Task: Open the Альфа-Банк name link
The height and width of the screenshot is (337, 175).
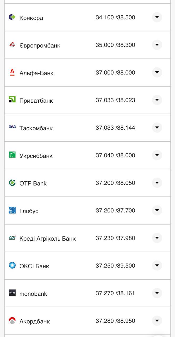Action: coord(36,73)
